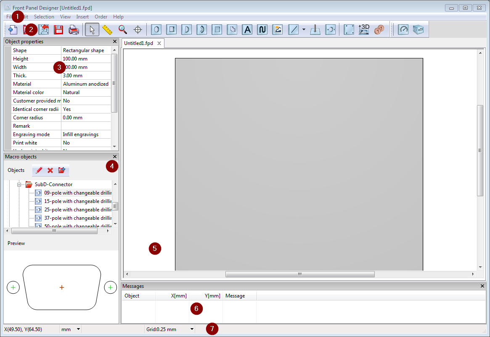Select the yellow ruler measure tool
This screenshot has width=490, height=337.
108,29
